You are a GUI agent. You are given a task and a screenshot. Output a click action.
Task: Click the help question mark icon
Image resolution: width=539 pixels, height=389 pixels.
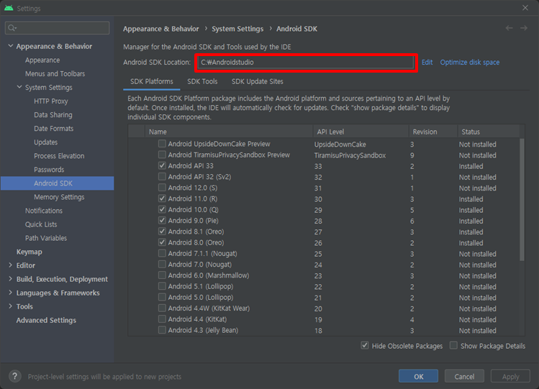[x=15, y=376]
